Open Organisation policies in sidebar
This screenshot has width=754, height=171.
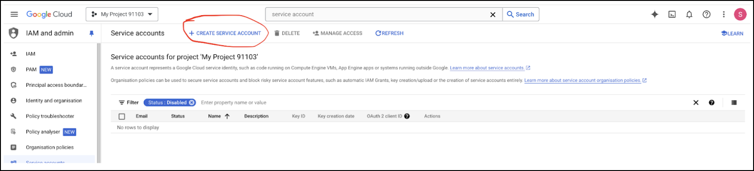pos(49,147)
